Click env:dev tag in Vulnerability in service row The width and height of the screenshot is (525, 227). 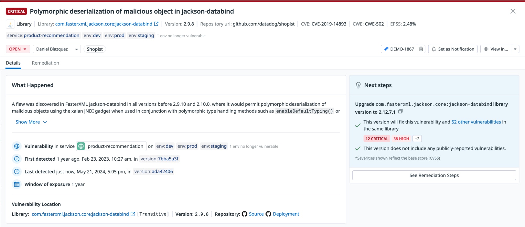click(165, 146)
